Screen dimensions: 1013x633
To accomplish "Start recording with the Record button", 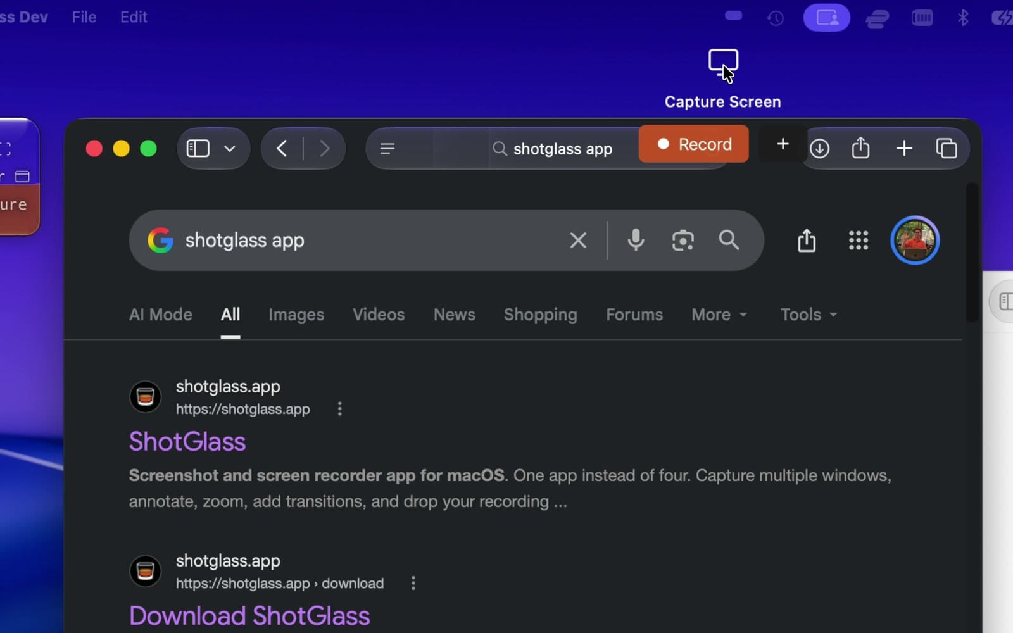I will click(694, 144).
